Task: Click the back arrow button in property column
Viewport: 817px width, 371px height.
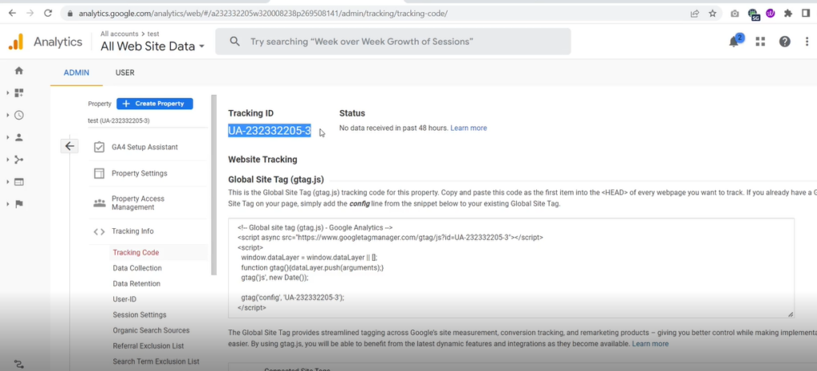Action: point(69,147)
